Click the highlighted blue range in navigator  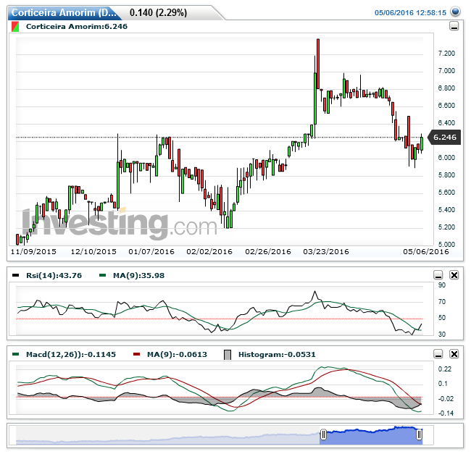coord(371,437)
